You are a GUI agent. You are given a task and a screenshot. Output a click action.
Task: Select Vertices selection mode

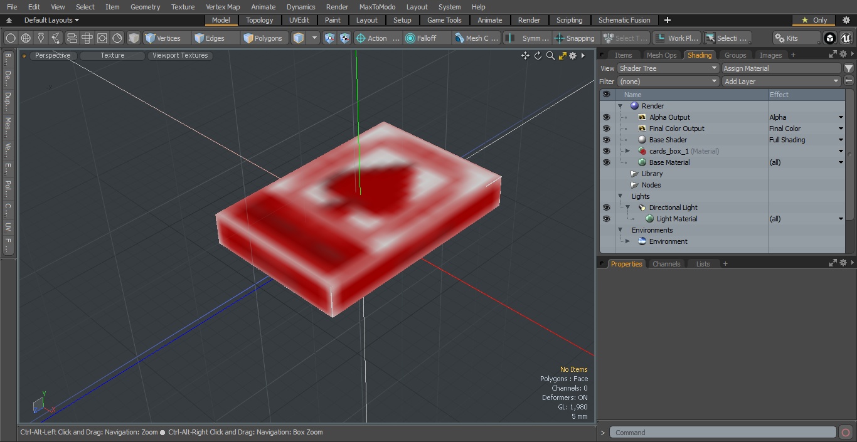pos(166,38)
